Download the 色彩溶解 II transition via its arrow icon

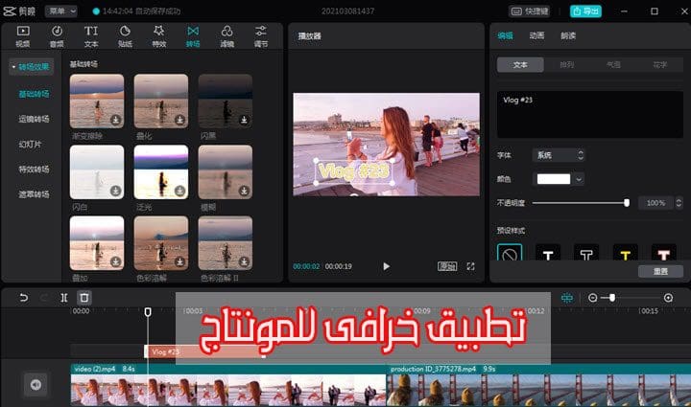pyautogui.click(x=244, y=261)
